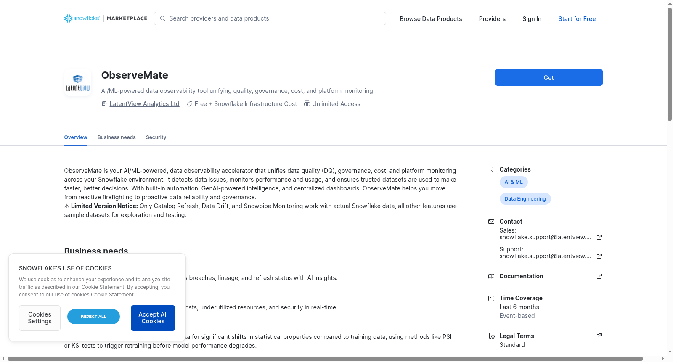Click the 'Contact' heading

point(511,222)
